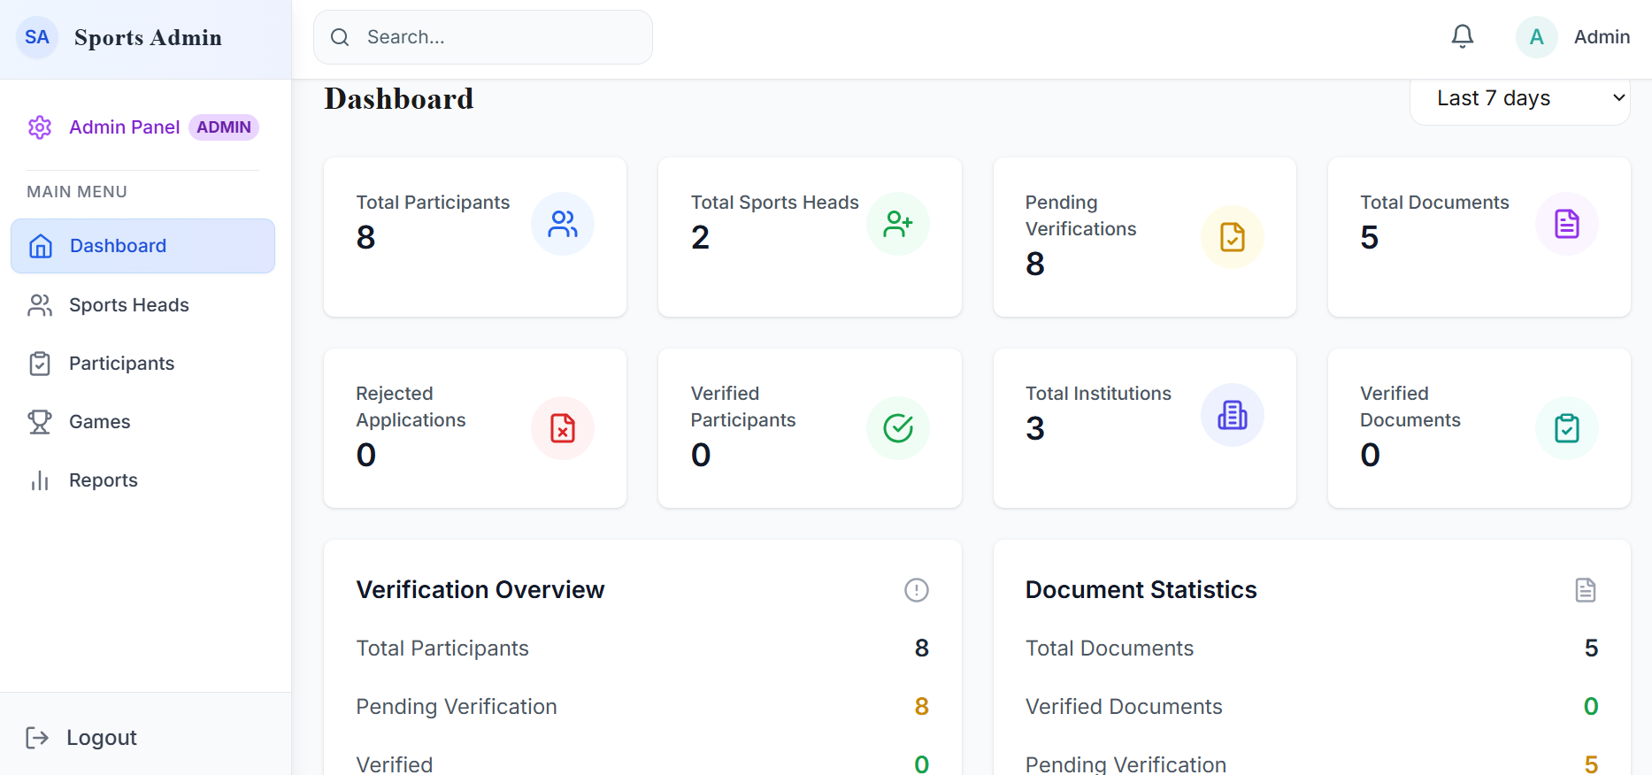Go to Sports Heads menu item

[x=142, y=305]
